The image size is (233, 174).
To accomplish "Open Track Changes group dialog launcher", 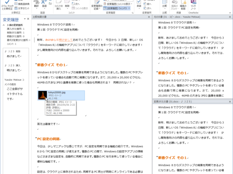I will 132,13.
